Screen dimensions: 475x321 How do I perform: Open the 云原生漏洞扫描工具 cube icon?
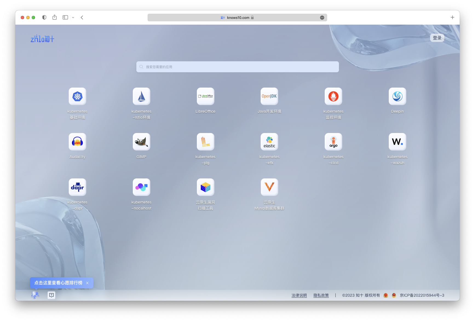[x=206, y=187]
